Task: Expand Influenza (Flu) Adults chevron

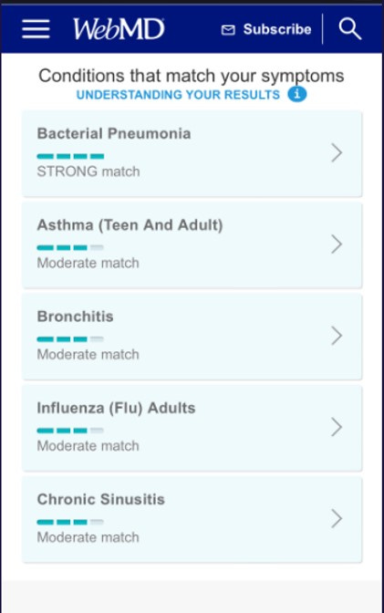Action: (x=337, y=427)
